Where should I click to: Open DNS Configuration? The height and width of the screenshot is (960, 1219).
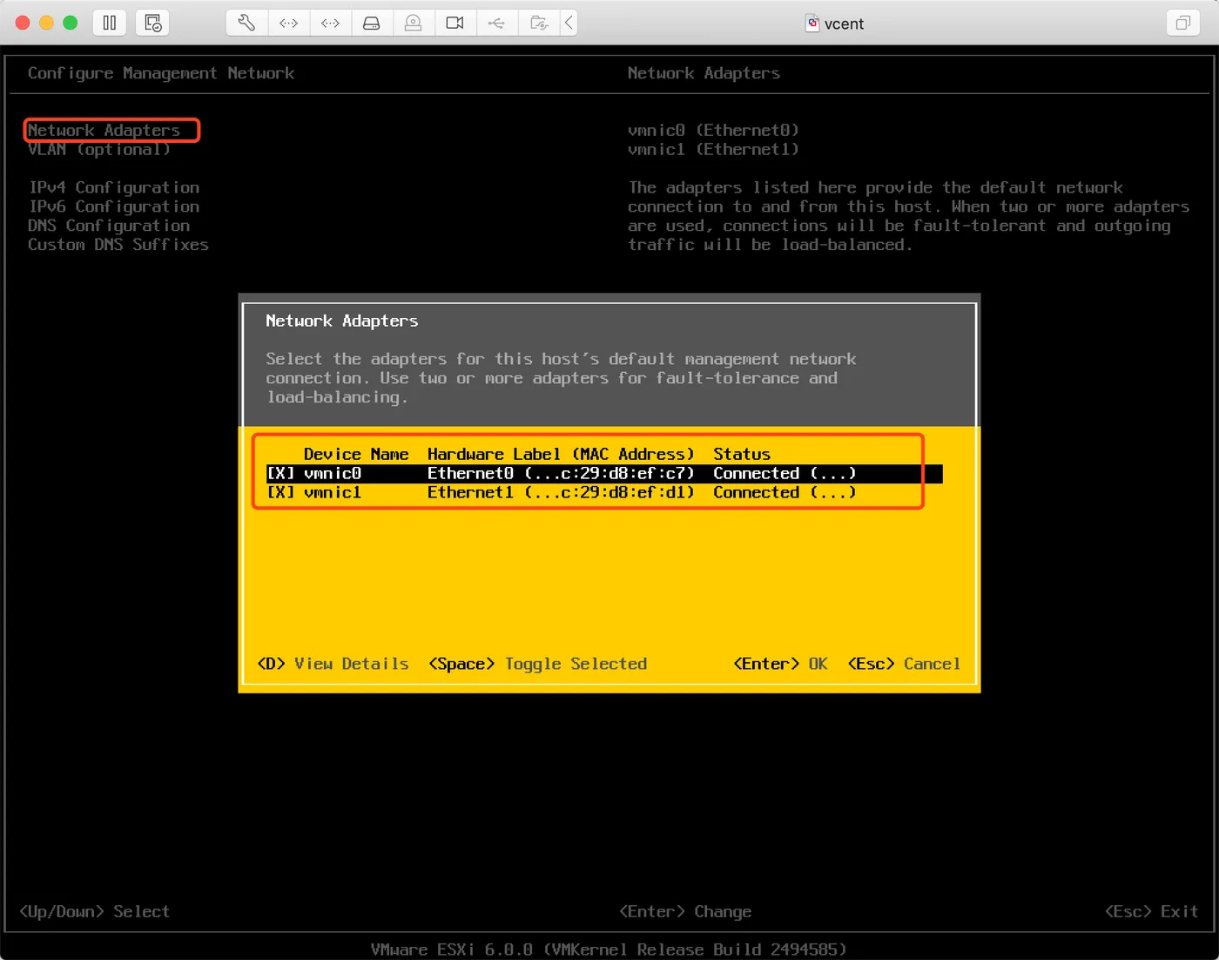[109, 226]
